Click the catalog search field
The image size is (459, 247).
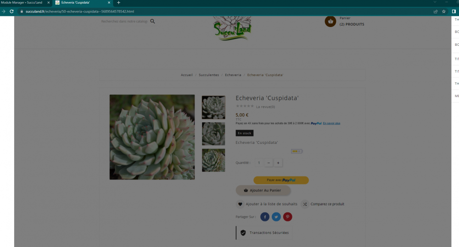124,22
